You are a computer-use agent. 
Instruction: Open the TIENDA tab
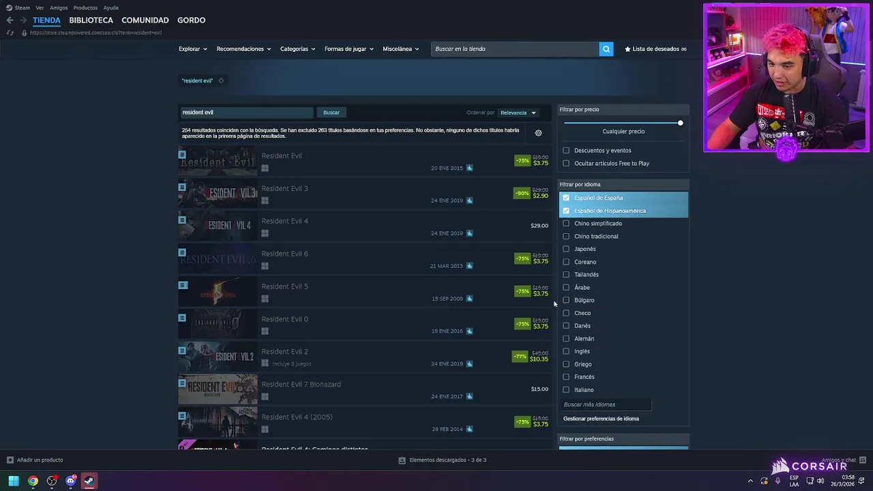(46, 20)
